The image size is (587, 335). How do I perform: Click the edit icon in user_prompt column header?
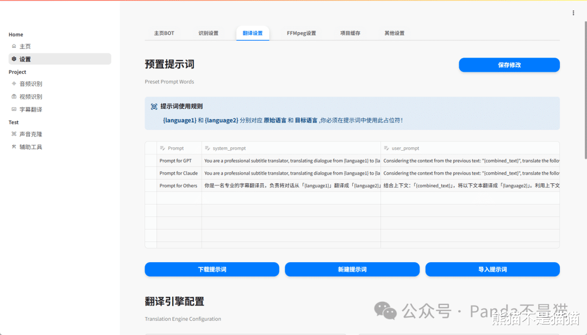pos(386,148)
